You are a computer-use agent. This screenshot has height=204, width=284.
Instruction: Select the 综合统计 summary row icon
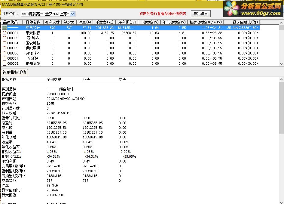coord(4,28)
